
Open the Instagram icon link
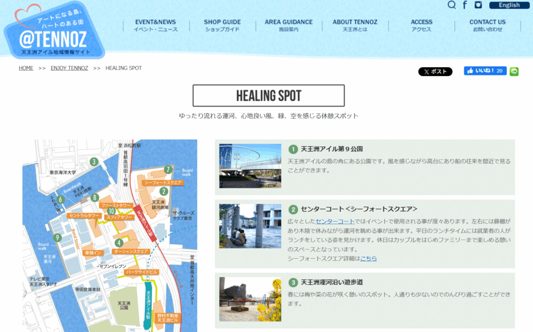[478, 5]
